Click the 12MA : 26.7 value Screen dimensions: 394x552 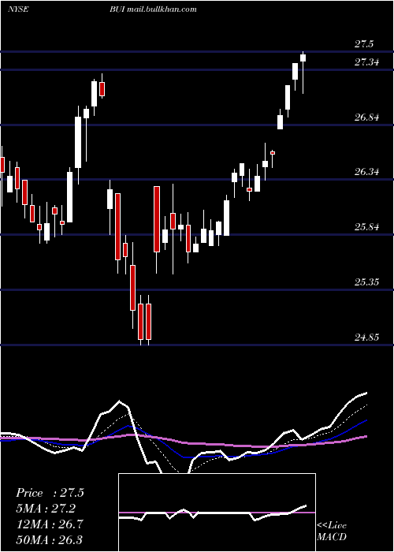pyautogui.click(x=50, y=524)
